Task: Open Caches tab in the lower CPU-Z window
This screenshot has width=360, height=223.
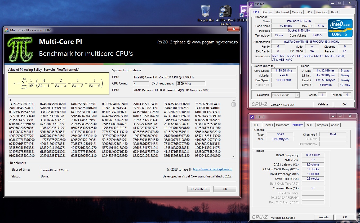Action: point(268,125)
